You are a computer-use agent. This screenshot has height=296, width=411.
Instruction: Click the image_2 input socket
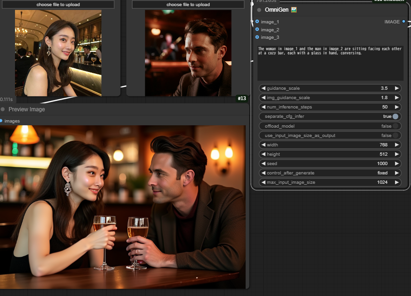[257, 29]
